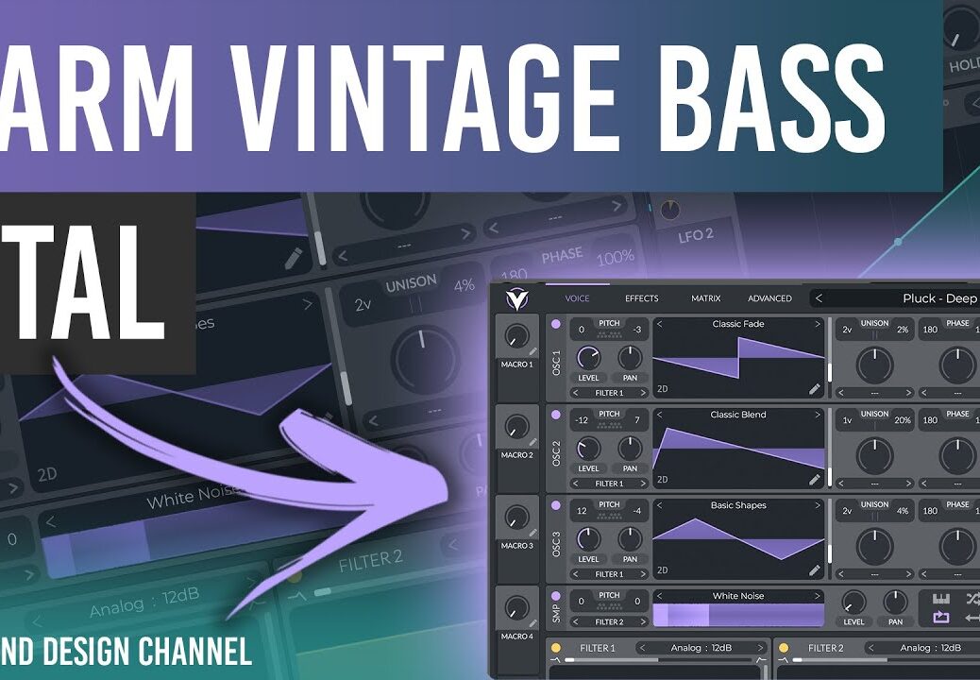Open the ADVANCED tab
The image size is (980, 680).
click(x=769, y=298)
